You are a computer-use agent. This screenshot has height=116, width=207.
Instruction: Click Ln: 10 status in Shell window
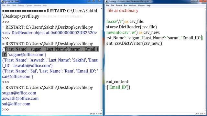93,114
